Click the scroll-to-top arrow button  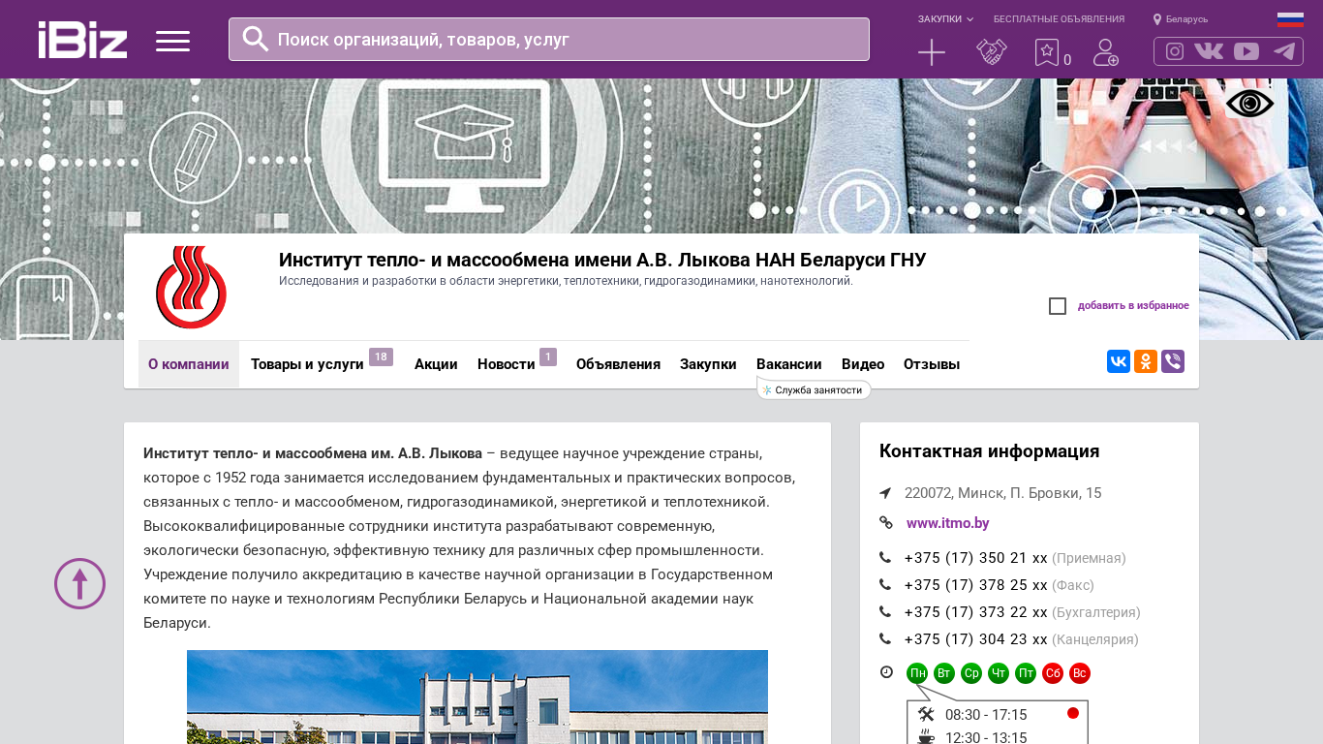pyautogui.click(x=79, y=583)
